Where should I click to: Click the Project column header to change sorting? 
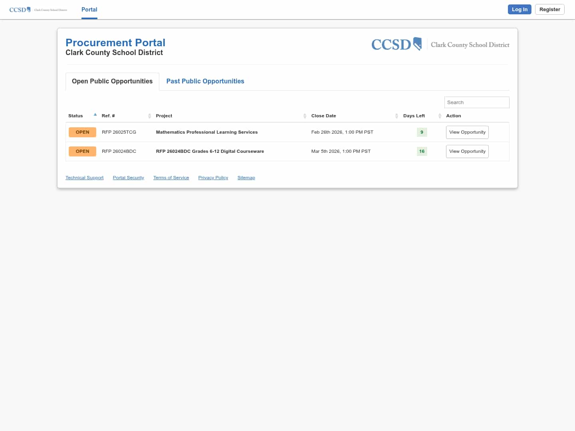tap(164, 116)
